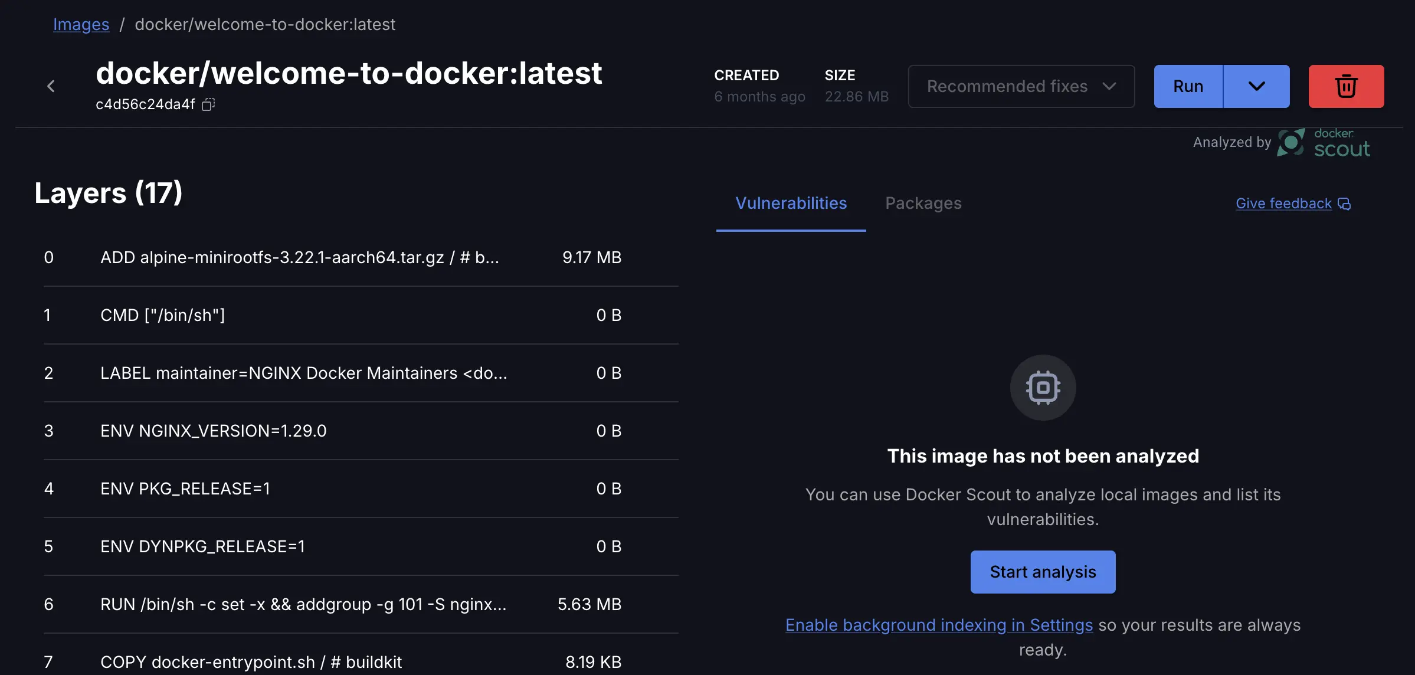Click the feedback speech-bubble icon

point(1345,204)
